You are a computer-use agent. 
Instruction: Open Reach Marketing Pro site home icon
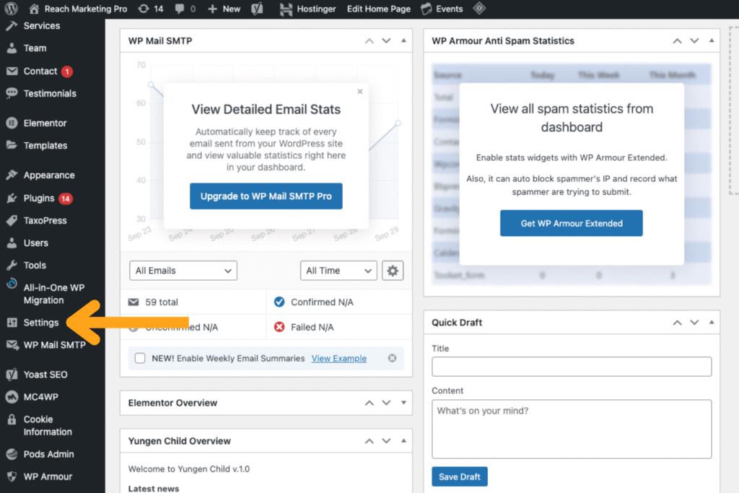pyautogui.click(x=33, y=9)
